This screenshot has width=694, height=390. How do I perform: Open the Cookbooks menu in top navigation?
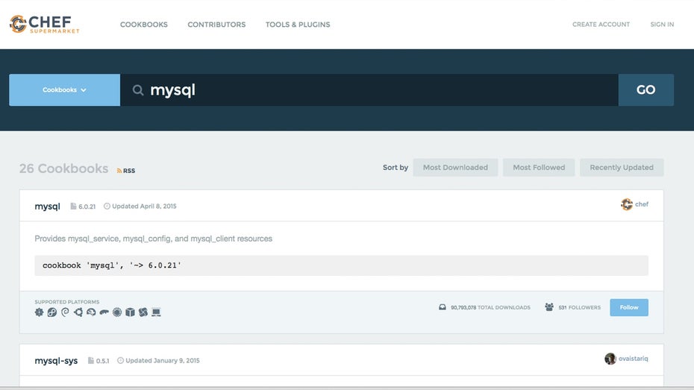point(144,25)
